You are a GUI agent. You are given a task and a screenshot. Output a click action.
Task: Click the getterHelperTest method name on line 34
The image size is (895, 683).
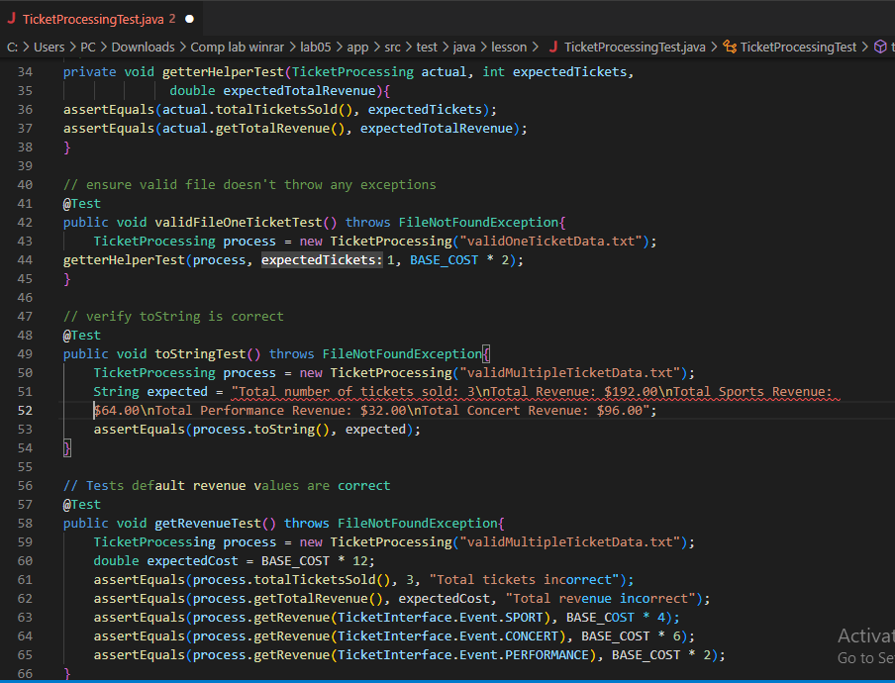223,72
